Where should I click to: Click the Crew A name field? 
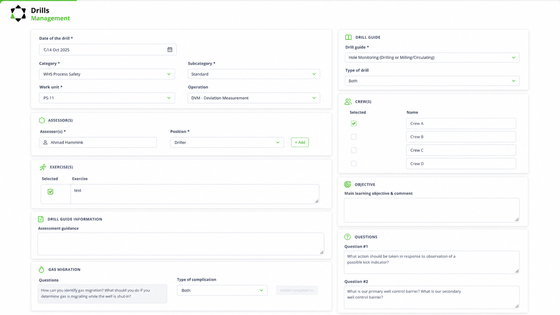[x=461, y=124]
